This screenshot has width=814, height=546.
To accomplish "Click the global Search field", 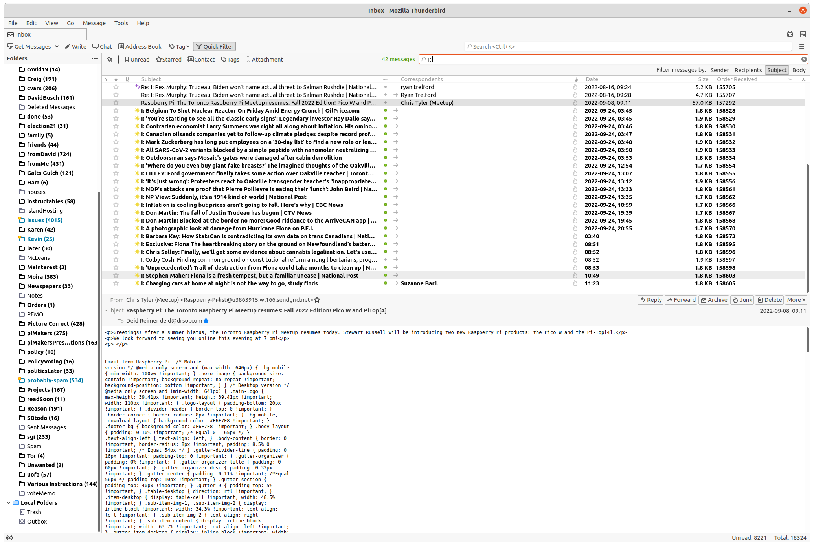I will click(x=628, y=46).
